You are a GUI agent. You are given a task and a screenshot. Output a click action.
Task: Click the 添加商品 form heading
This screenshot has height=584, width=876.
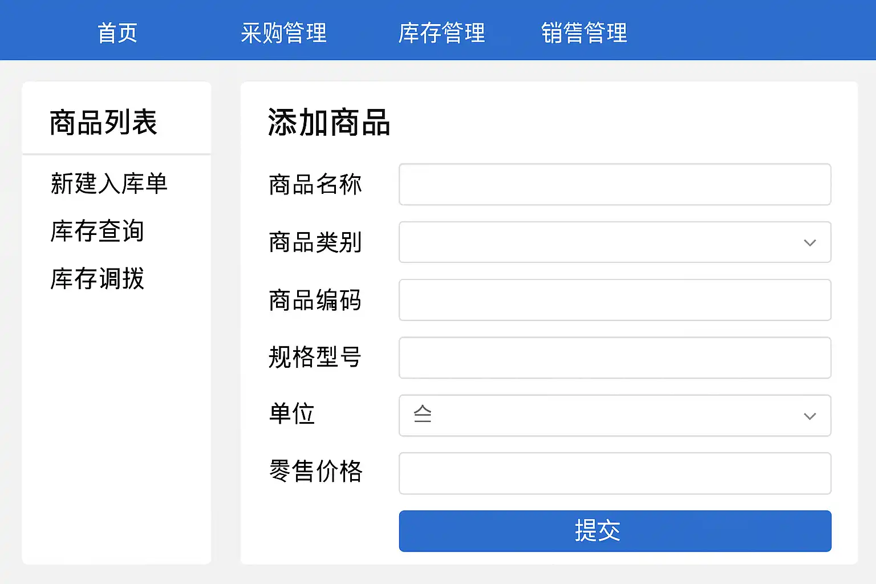[329, 123]
